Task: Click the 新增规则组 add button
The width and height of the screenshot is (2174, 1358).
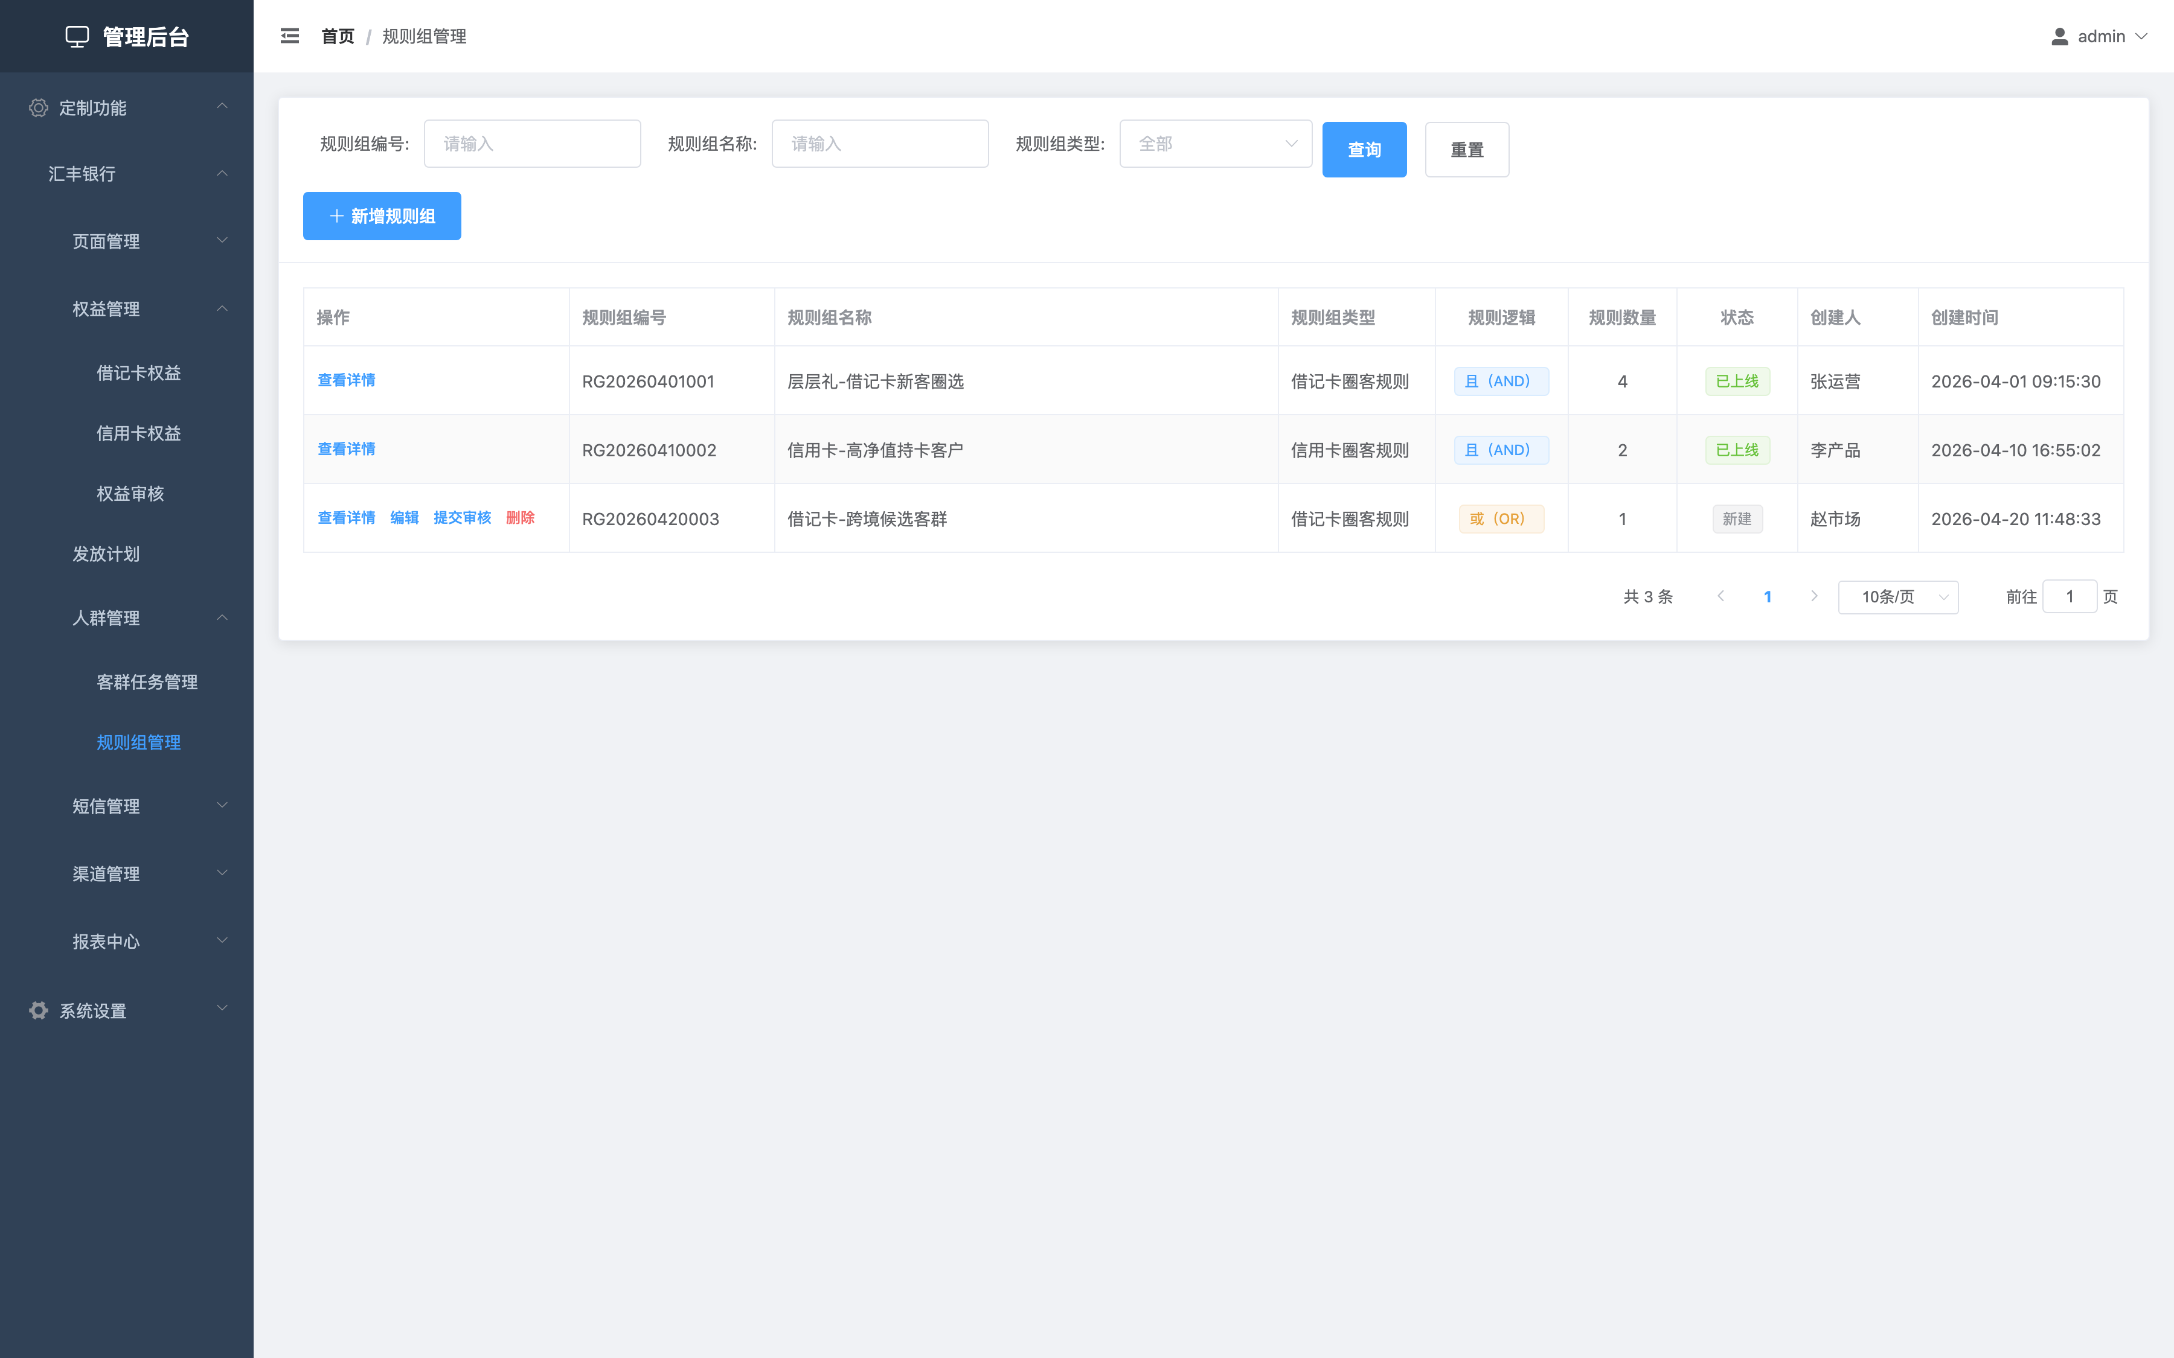Action: pyautogui.click(x=382, y=215)
